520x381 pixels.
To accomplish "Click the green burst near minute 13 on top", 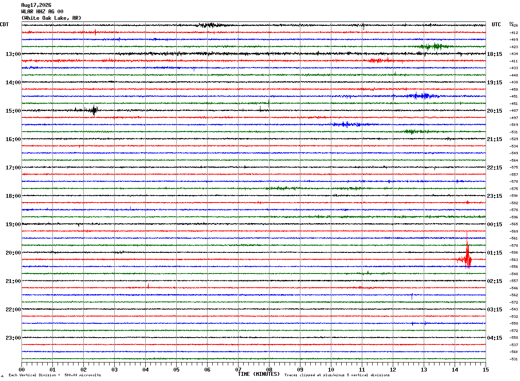I will click(x=435, y=46).
